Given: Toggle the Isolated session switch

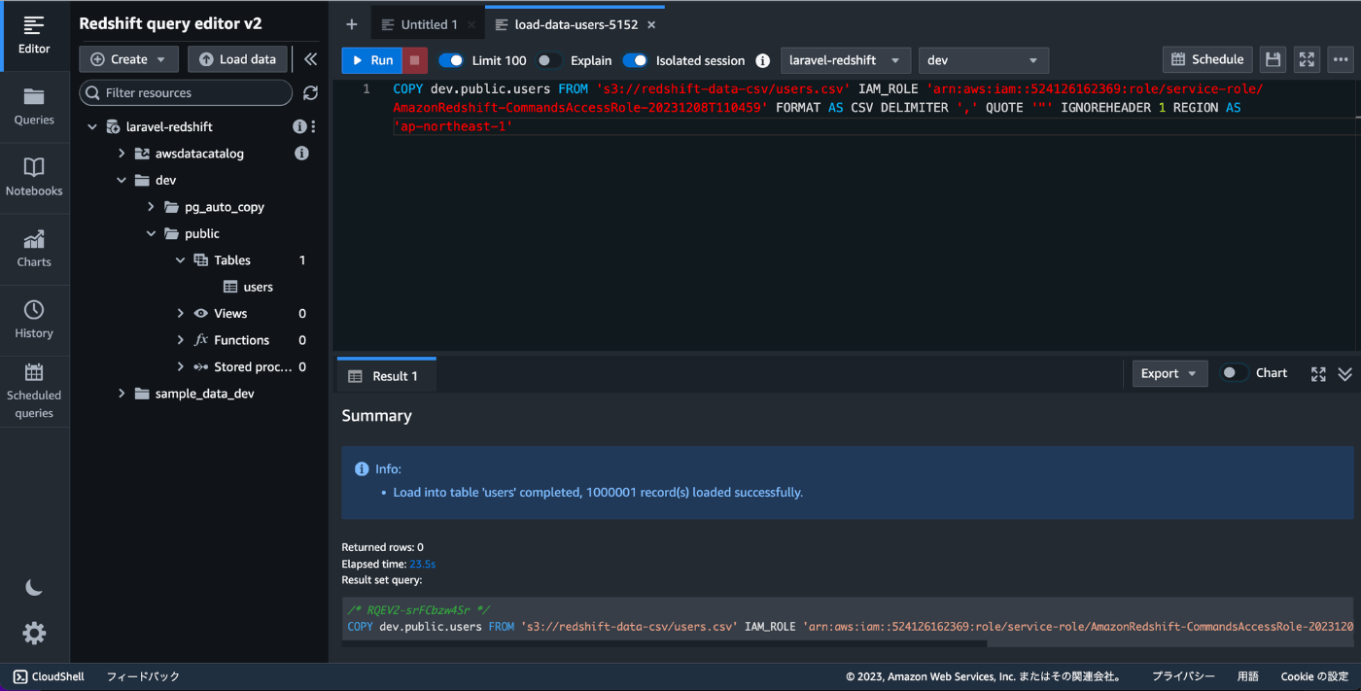Looking at the screenshot, I should coord(635,60).
